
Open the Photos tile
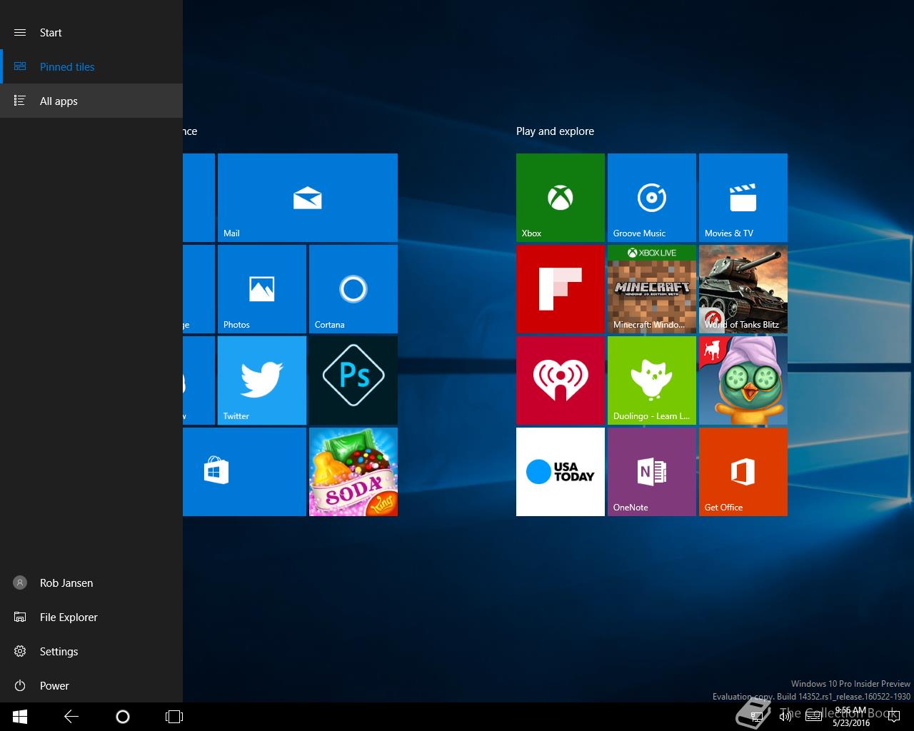pos(261,289)
